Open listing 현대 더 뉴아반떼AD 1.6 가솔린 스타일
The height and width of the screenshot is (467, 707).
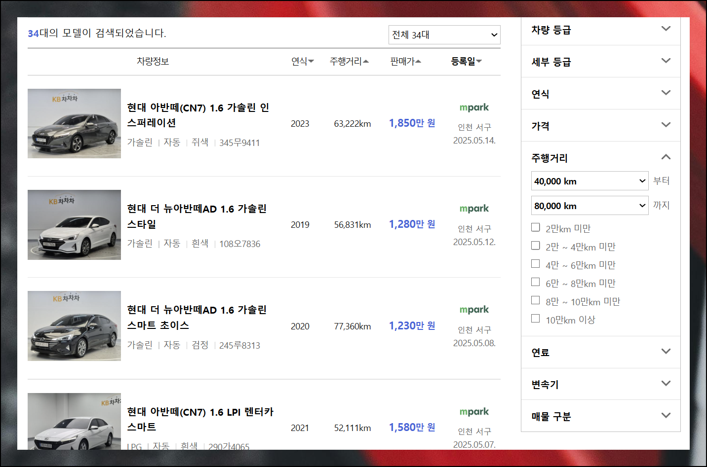(196, 216)
